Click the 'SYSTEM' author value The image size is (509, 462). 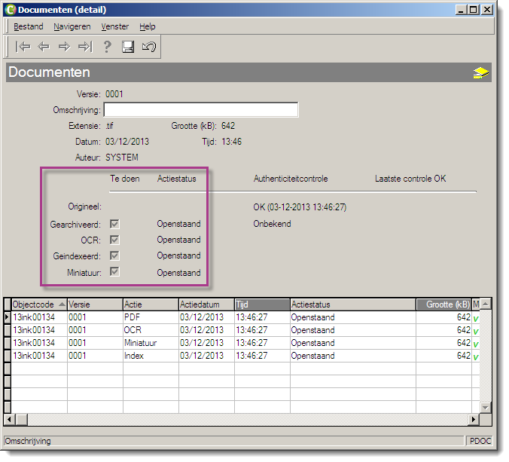click(122, 158)
